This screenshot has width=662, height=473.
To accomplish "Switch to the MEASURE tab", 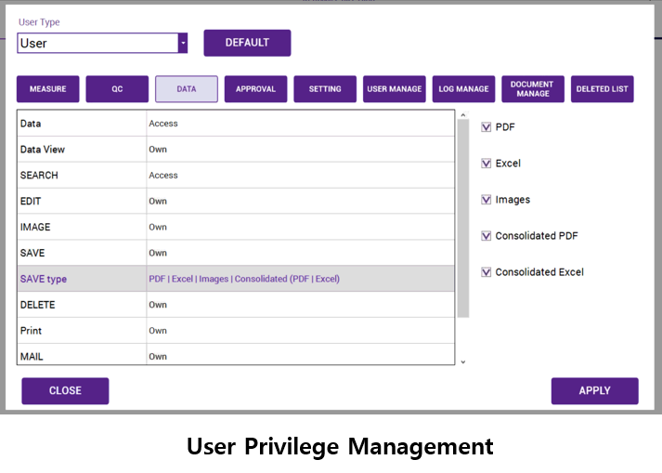I will click(48, 89).
